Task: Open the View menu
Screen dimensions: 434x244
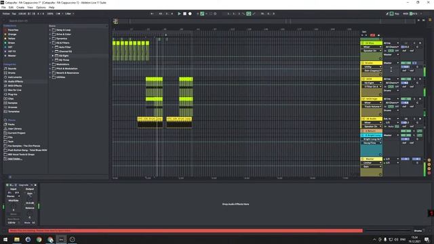Action: click(x=30, y=7)
